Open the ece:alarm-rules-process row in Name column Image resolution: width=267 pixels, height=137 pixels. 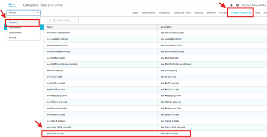tap(59, 33)
